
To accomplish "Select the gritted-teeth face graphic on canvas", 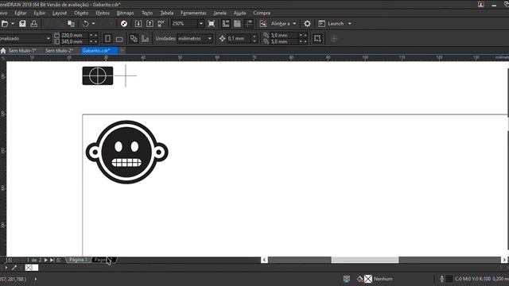I will coord(127,152).
